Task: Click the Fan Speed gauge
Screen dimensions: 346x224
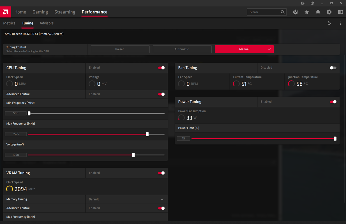Action: click(181, 84)
